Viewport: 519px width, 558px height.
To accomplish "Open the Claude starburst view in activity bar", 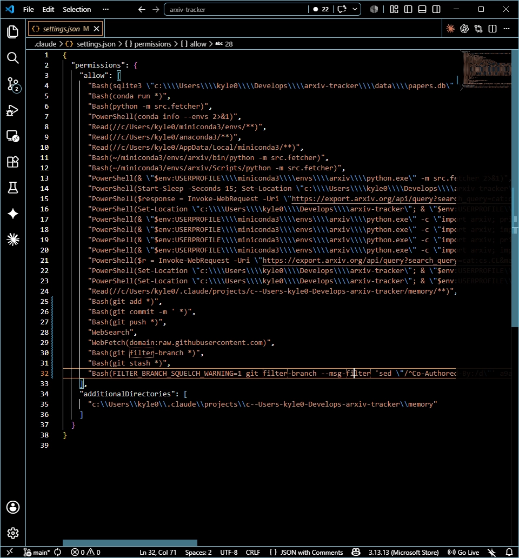I will [x=13, y=240].
